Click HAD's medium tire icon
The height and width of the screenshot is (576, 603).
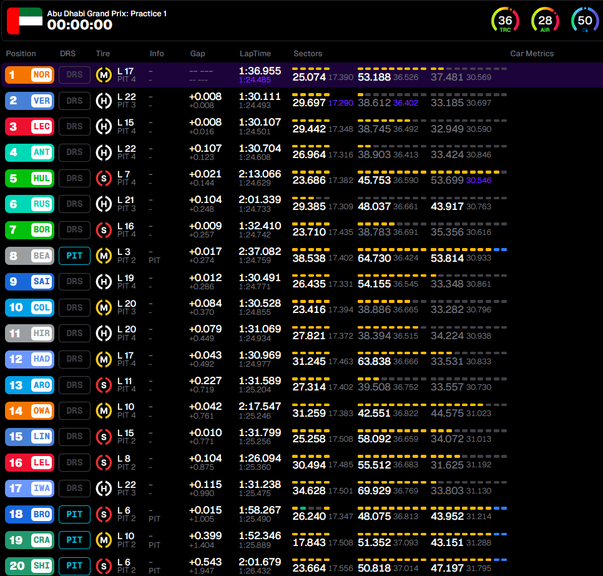(x=104, y=359)
